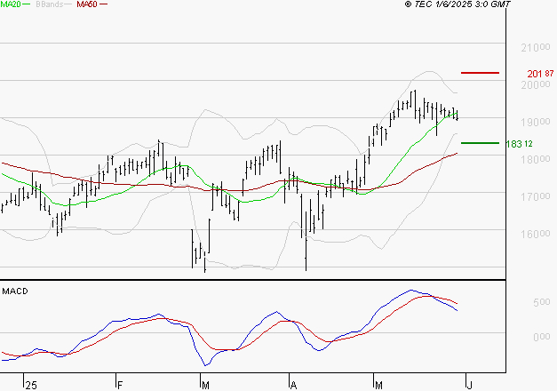Click the 19000 price axis label
Image resolution: width=557 pixels, height=391 pixels.
pyautogui.click(x=536, y=122)
